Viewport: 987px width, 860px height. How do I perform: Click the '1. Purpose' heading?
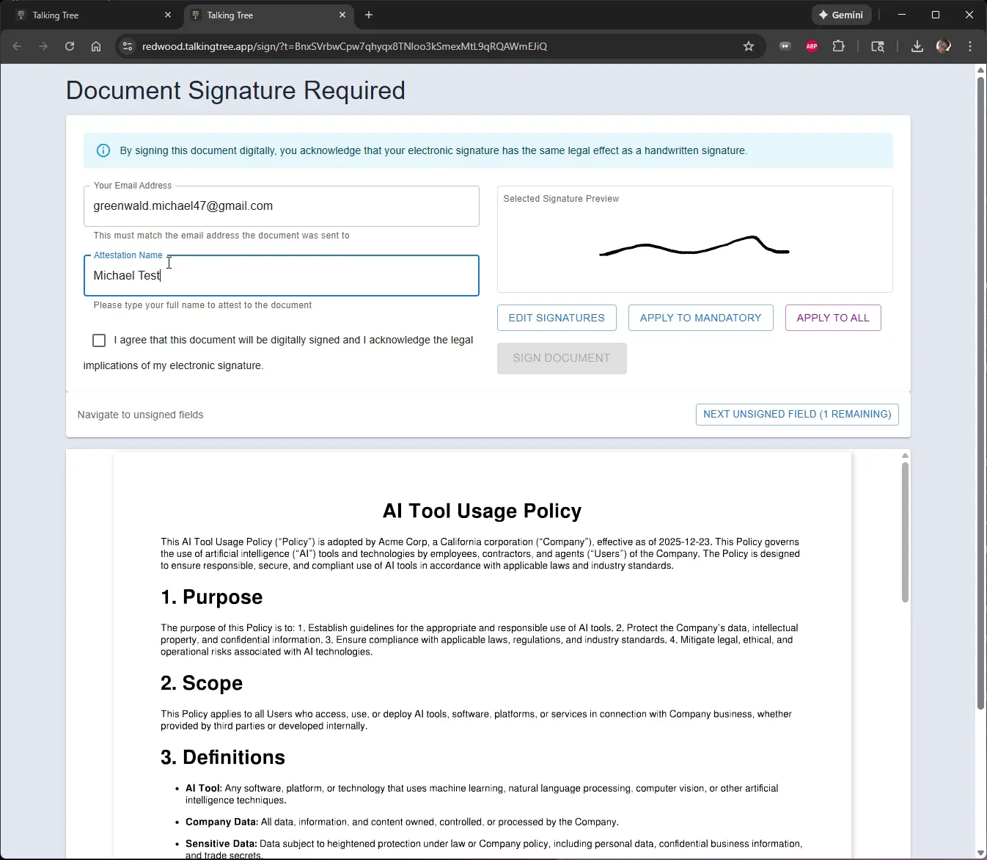tap(212, 597)
